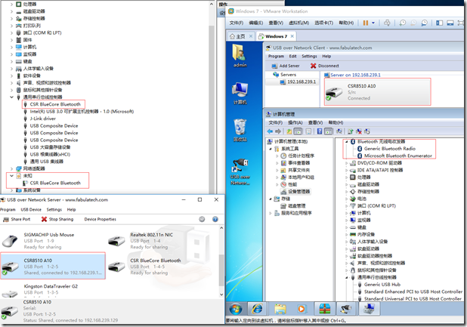Screen dimensions: 467x327
Task: Close the Windows 7 VMware tab
Action: point(292,36)
